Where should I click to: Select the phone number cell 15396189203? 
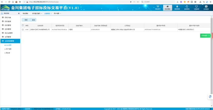click(100, 29)
